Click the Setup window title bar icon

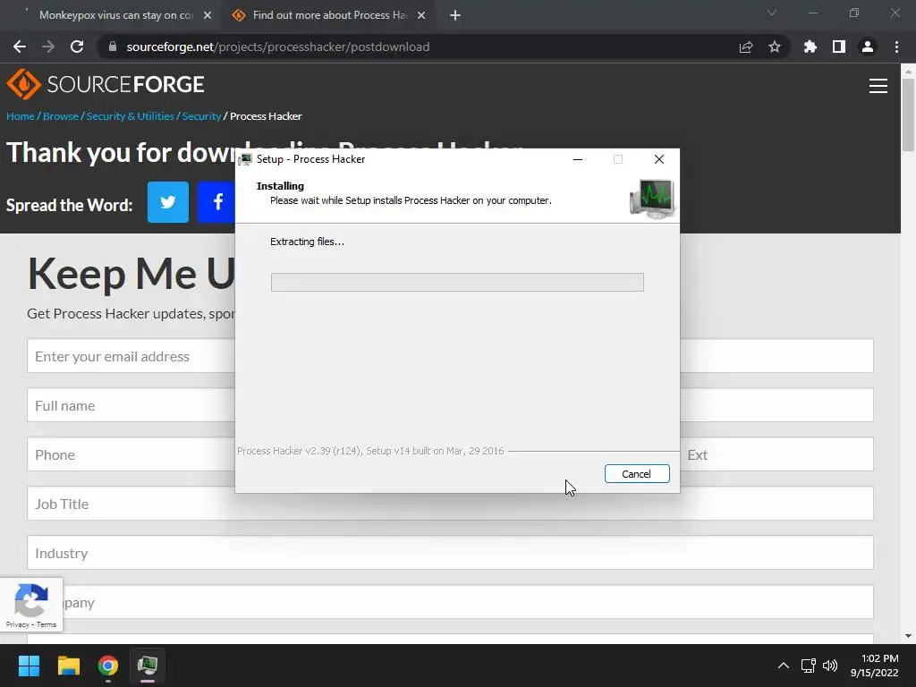(x=245, y=159)
